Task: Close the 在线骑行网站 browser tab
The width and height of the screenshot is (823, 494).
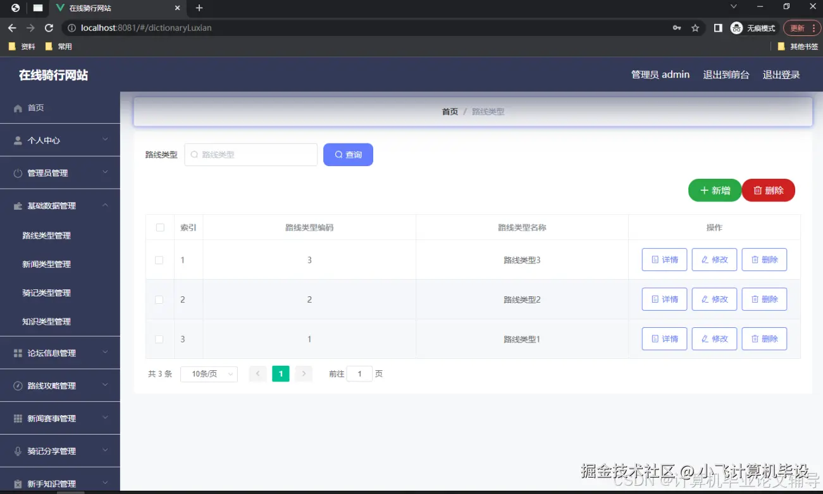Action: (x=178, y=8)
